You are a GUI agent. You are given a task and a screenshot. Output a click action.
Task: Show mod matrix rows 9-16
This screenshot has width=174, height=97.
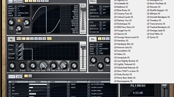30,76
